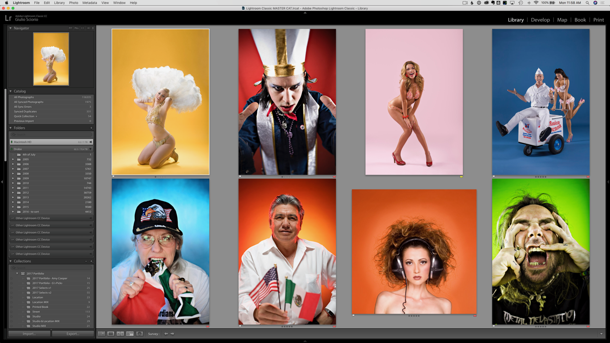
Task: Click the Import button
Action: point(29,334)
